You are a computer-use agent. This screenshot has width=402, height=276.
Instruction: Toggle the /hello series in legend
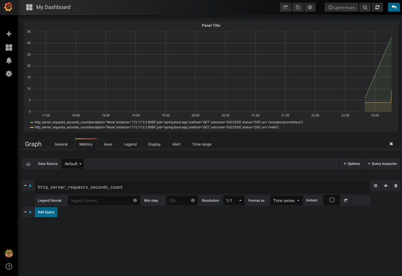(x=156, y=127)
